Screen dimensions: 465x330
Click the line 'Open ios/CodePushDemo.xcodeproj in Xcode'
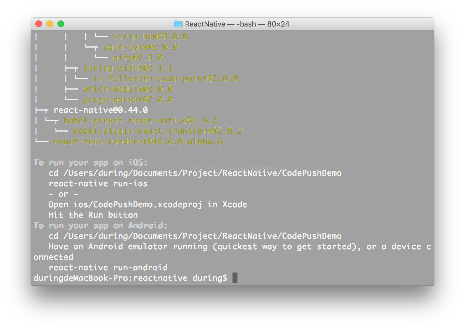(148, 205)
